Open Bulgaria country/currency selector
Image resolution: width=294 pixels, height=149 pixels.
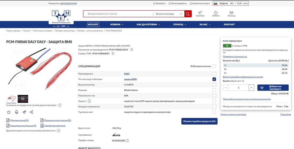[x=230, y=3]
